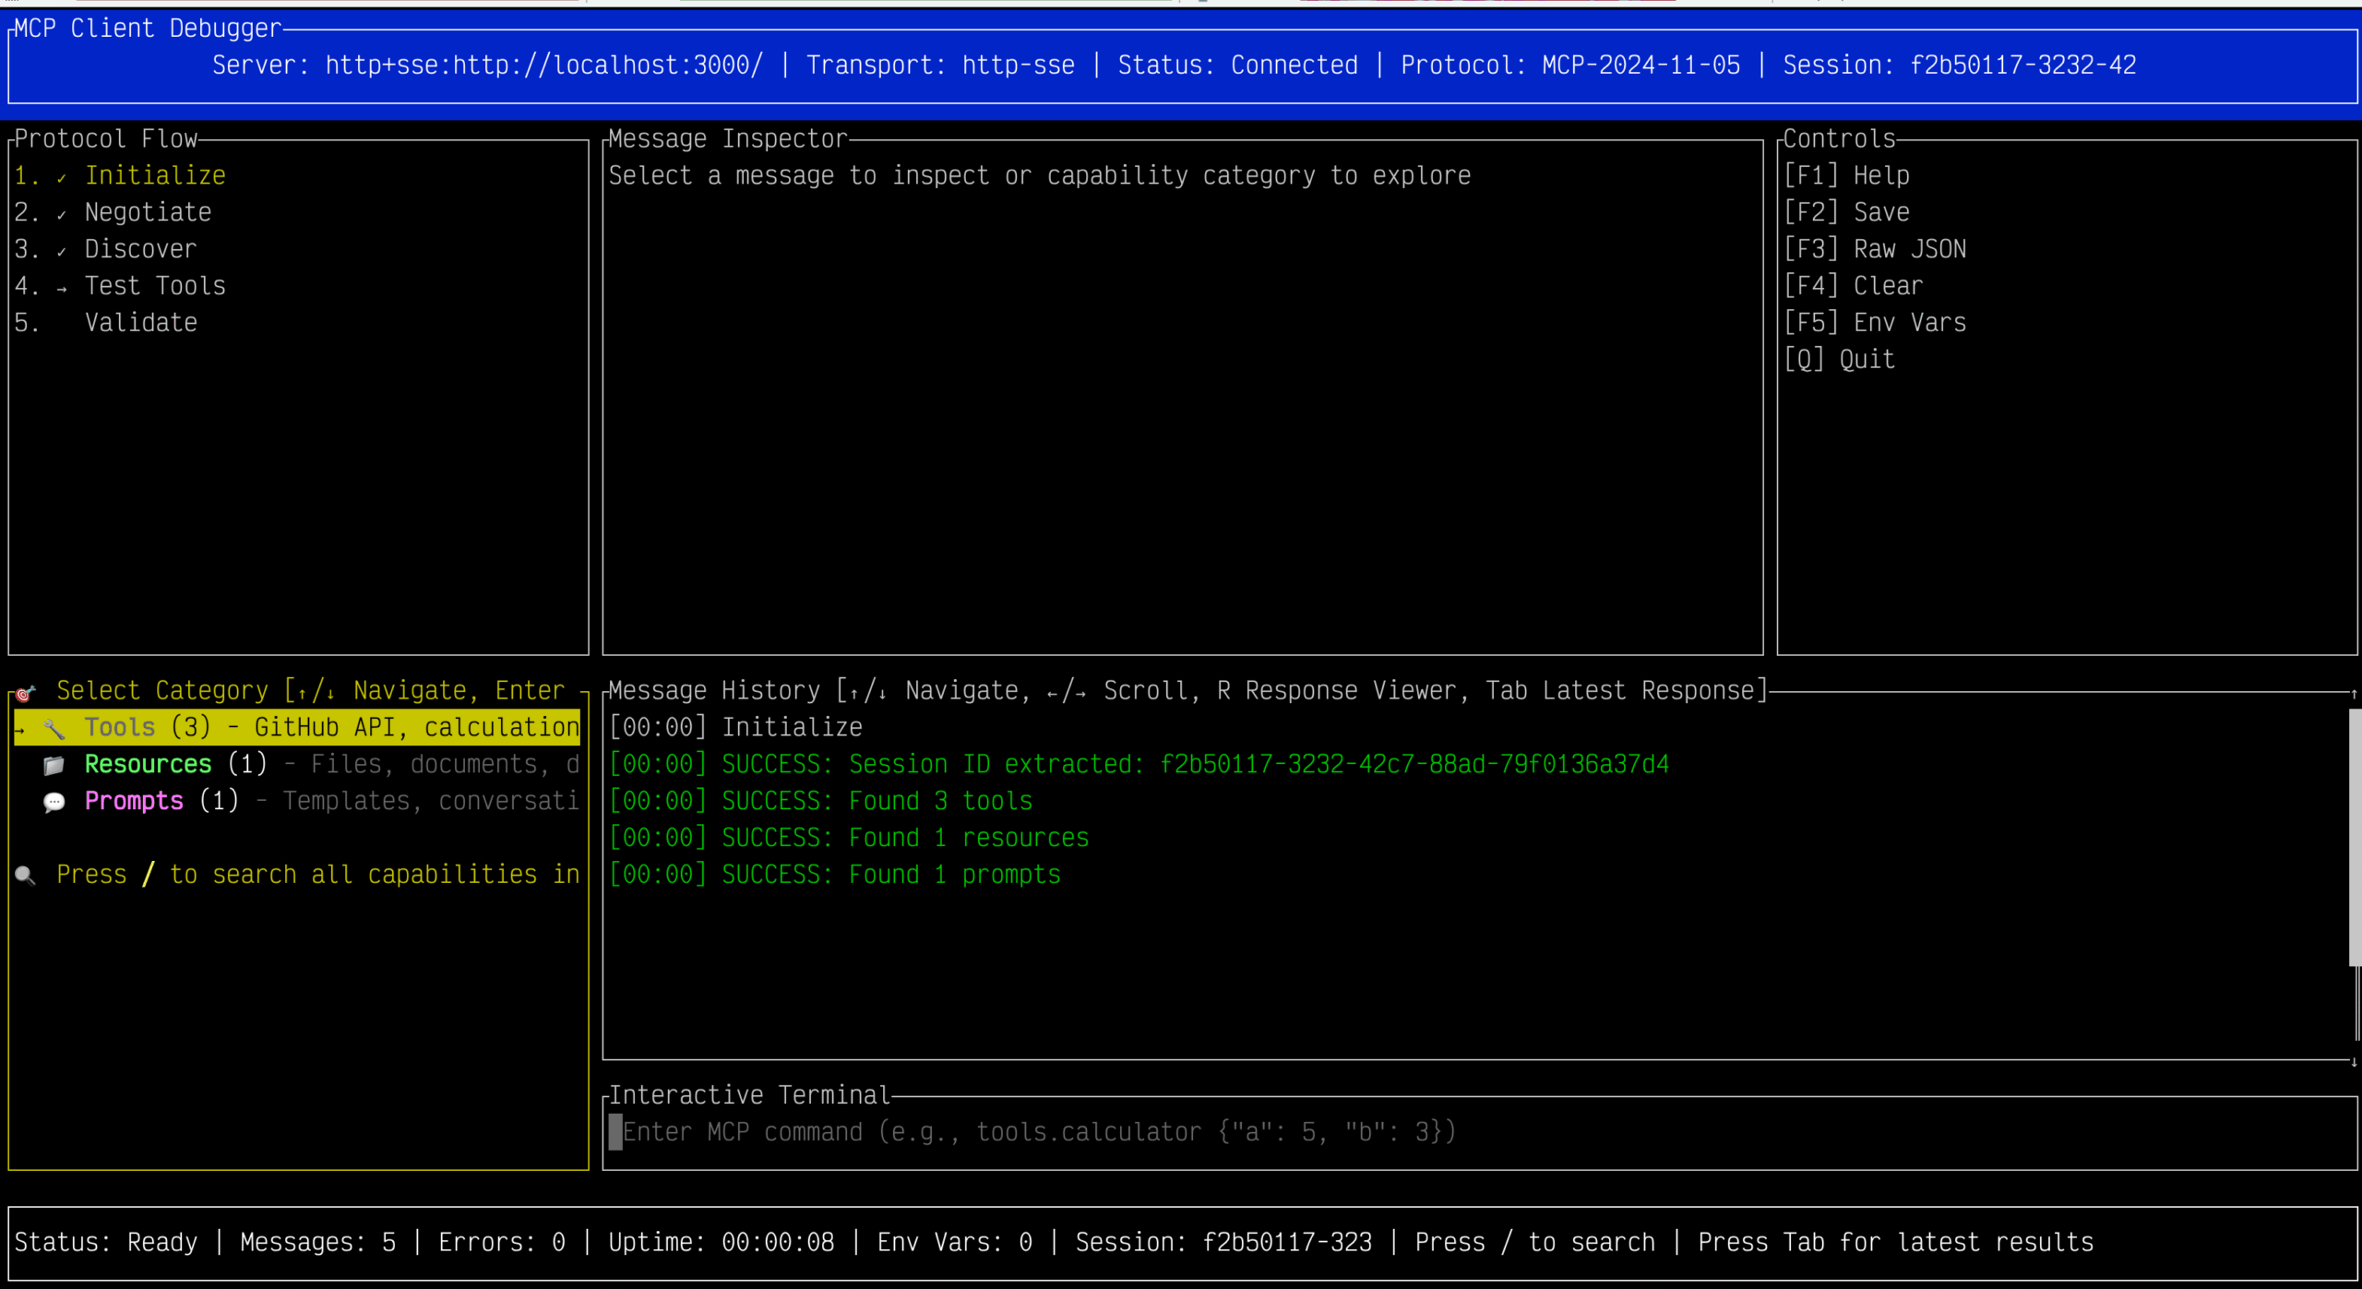Click the checkmark next to Initialize step
The image size is (2362, 1289).
click(62, 177)
